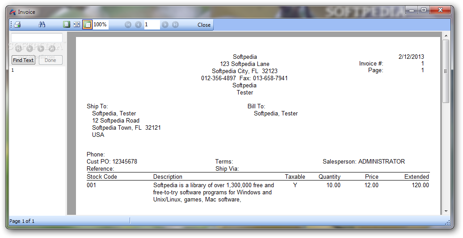Minimize the Invoice window
463x238 pixels.
[412, 10]
